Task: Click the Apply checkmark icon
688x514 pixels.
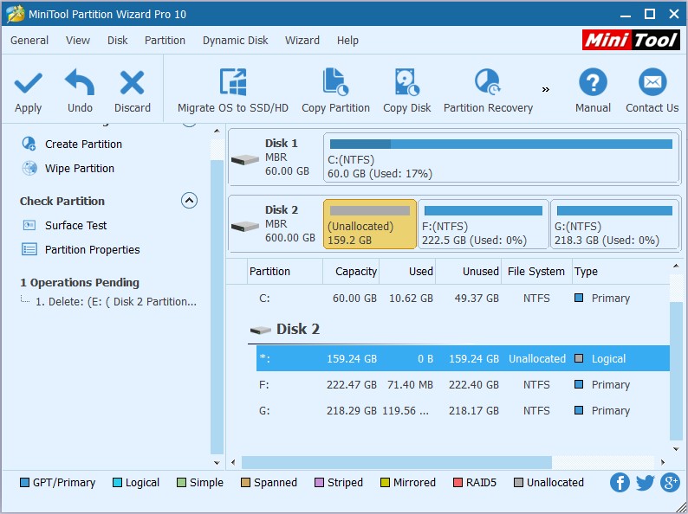Action: point(28,83)
